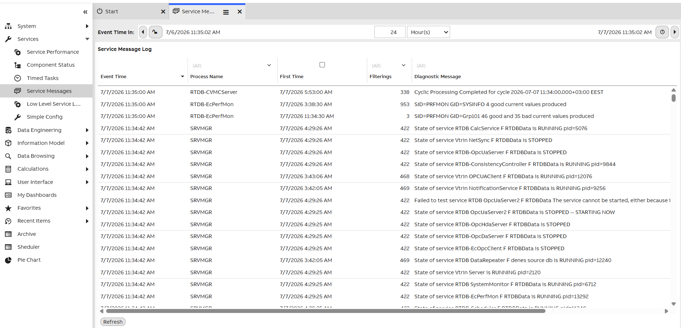Click the Services wrench icon
681x328 pixels.
8,39
